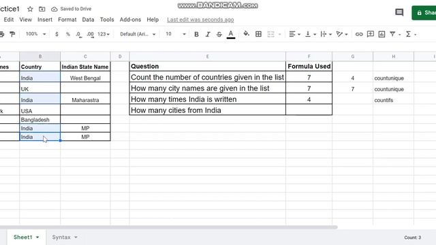The width and height of the screenshot is (436, 245).
Task: Open the Data menu
Action: (x=88, y=20)
